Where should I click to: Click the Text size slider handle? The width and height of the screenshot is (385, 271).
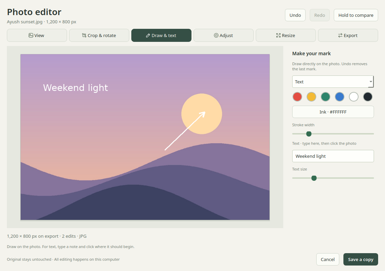(x=314, y=178)
